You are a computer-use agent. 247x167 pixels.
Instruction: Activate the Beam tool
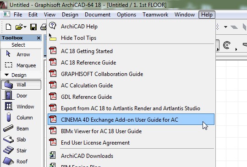click(21, 129)
